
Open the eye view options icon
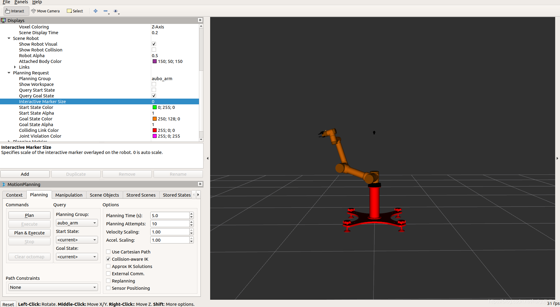pyautogui.click(x=116, y=11)
